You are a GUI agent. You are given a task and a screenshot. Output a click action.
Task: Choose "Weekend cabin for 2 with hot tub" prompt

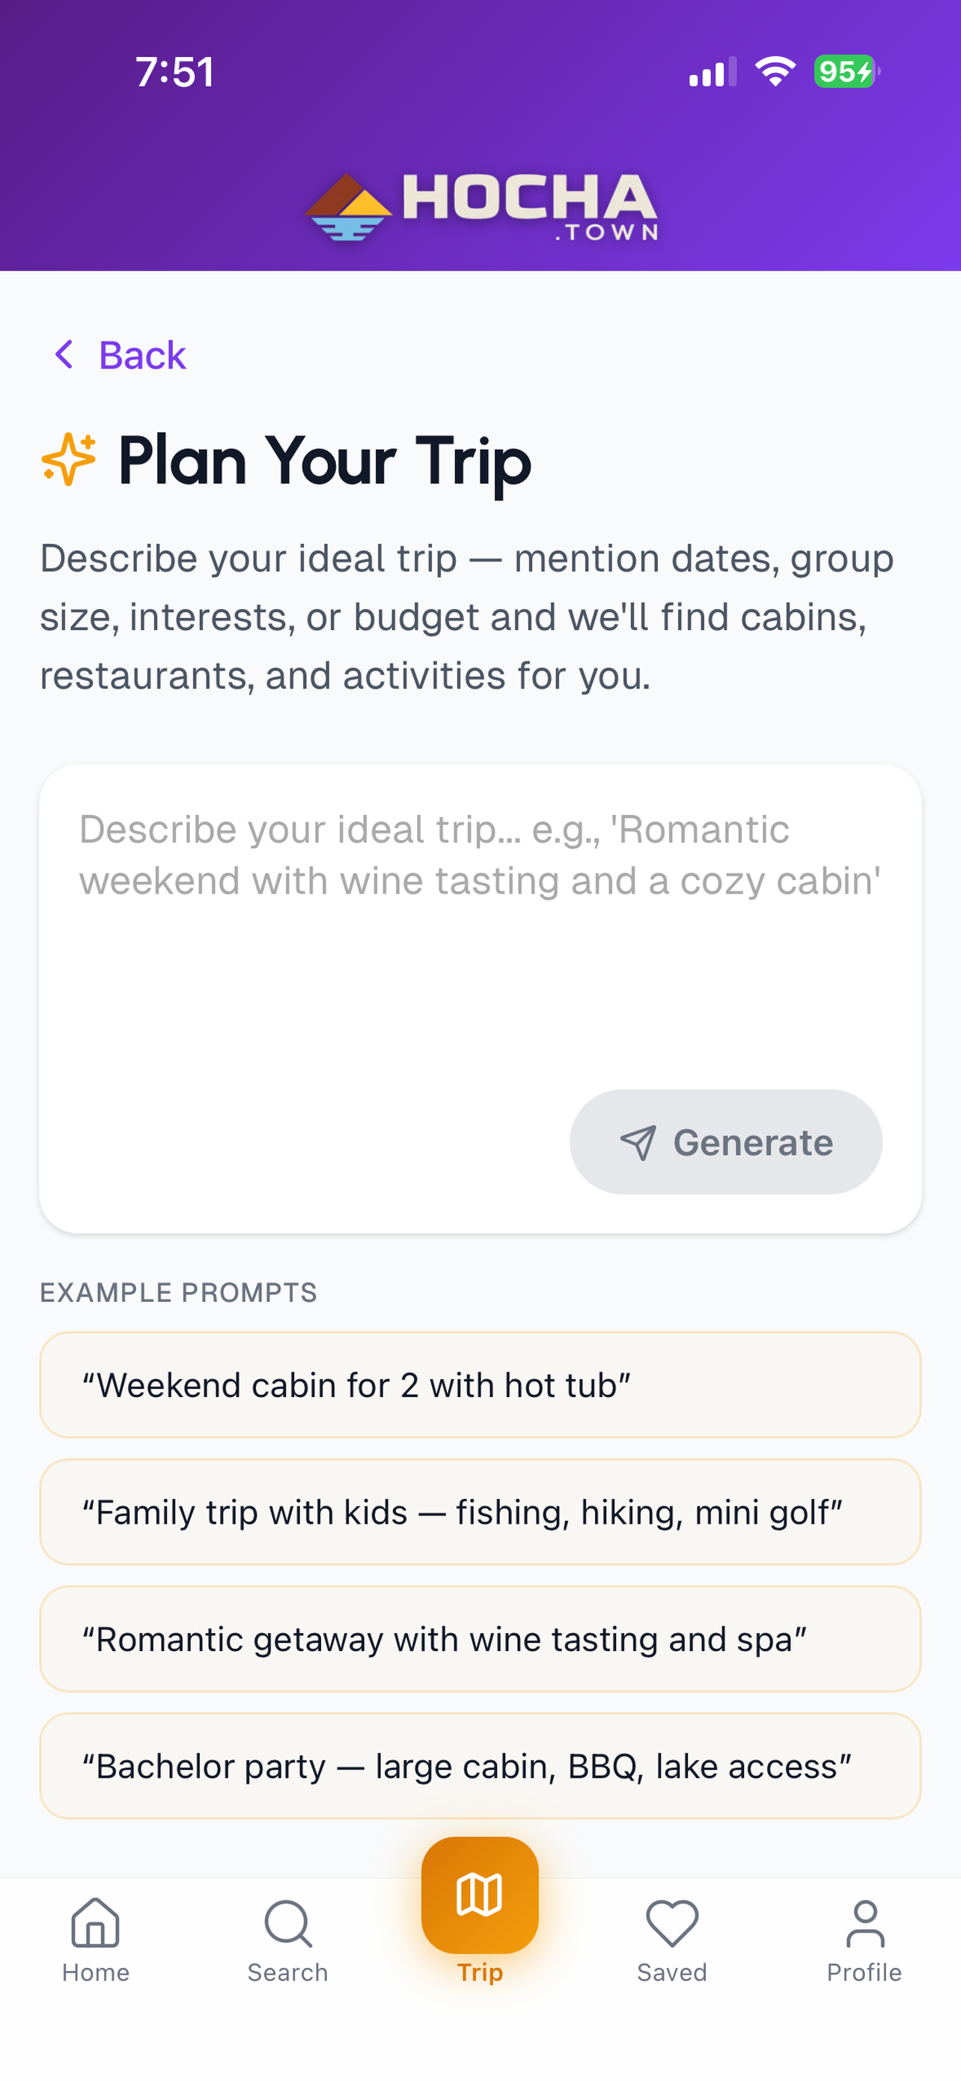click(480, 1384)
